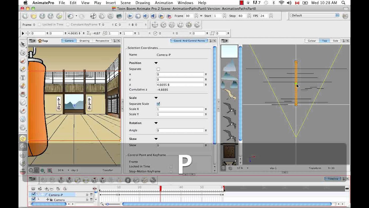Toggle the Sound speaker icon

pos(146,16)
